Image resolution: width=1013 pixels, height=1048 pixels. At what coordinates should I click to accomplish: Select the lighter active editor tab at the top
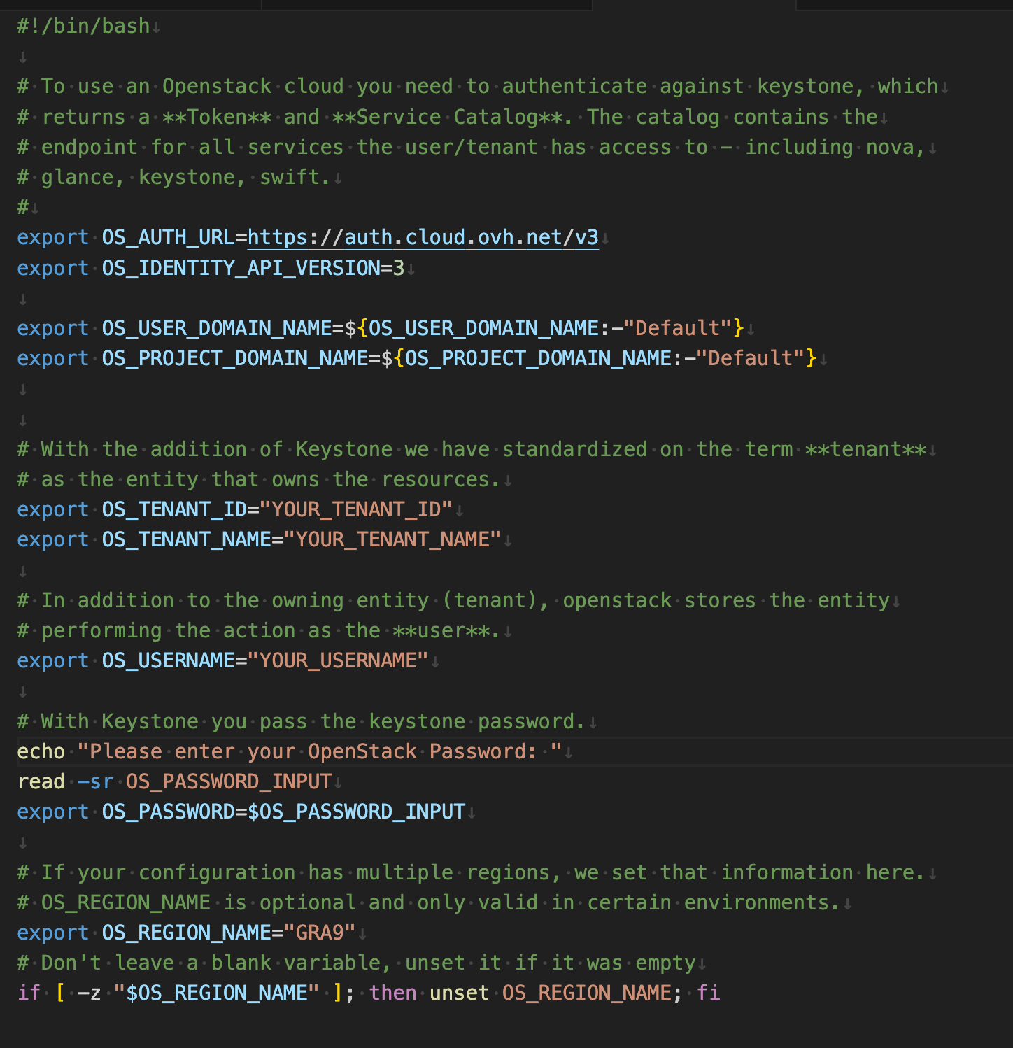pos(694,5)
